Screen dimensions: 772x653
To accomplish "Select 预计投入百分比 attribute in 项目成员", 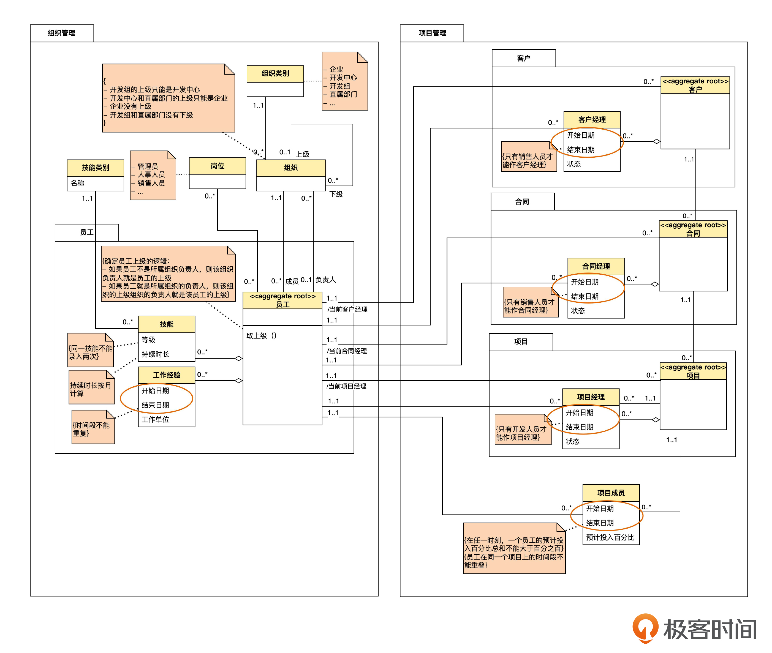I will [610, 537].
